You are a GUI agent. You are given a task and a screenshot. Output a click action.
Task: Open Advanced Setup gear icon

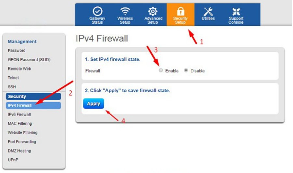[x=153, y=11]
